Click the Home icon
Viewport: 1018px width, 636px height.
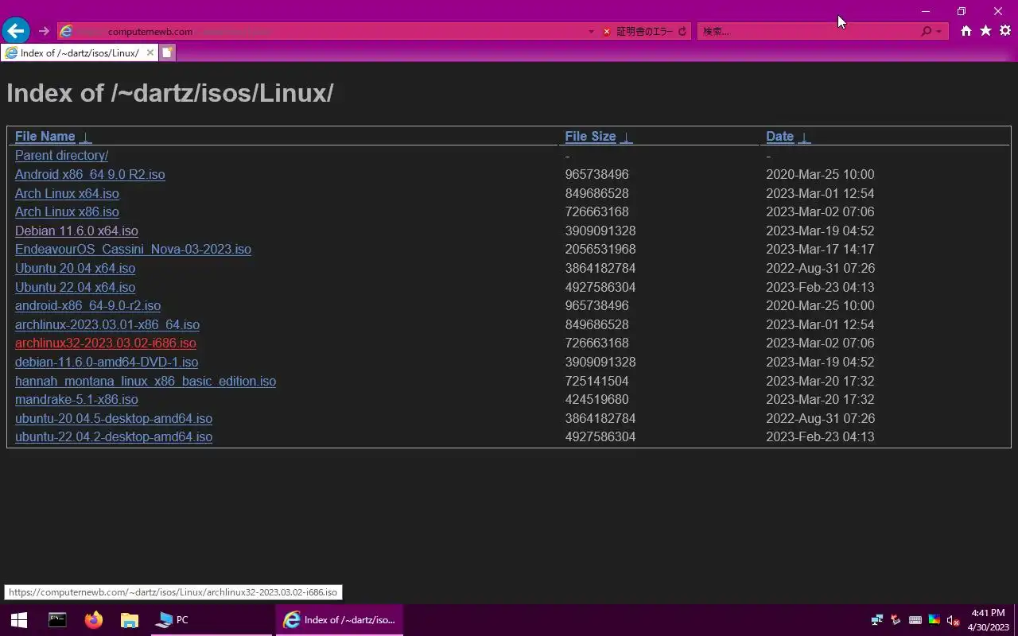point(966,31)
